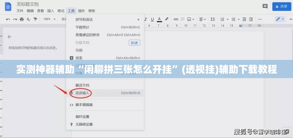
Task: Add a comment from the toolbar
Action: click(182, 19)
